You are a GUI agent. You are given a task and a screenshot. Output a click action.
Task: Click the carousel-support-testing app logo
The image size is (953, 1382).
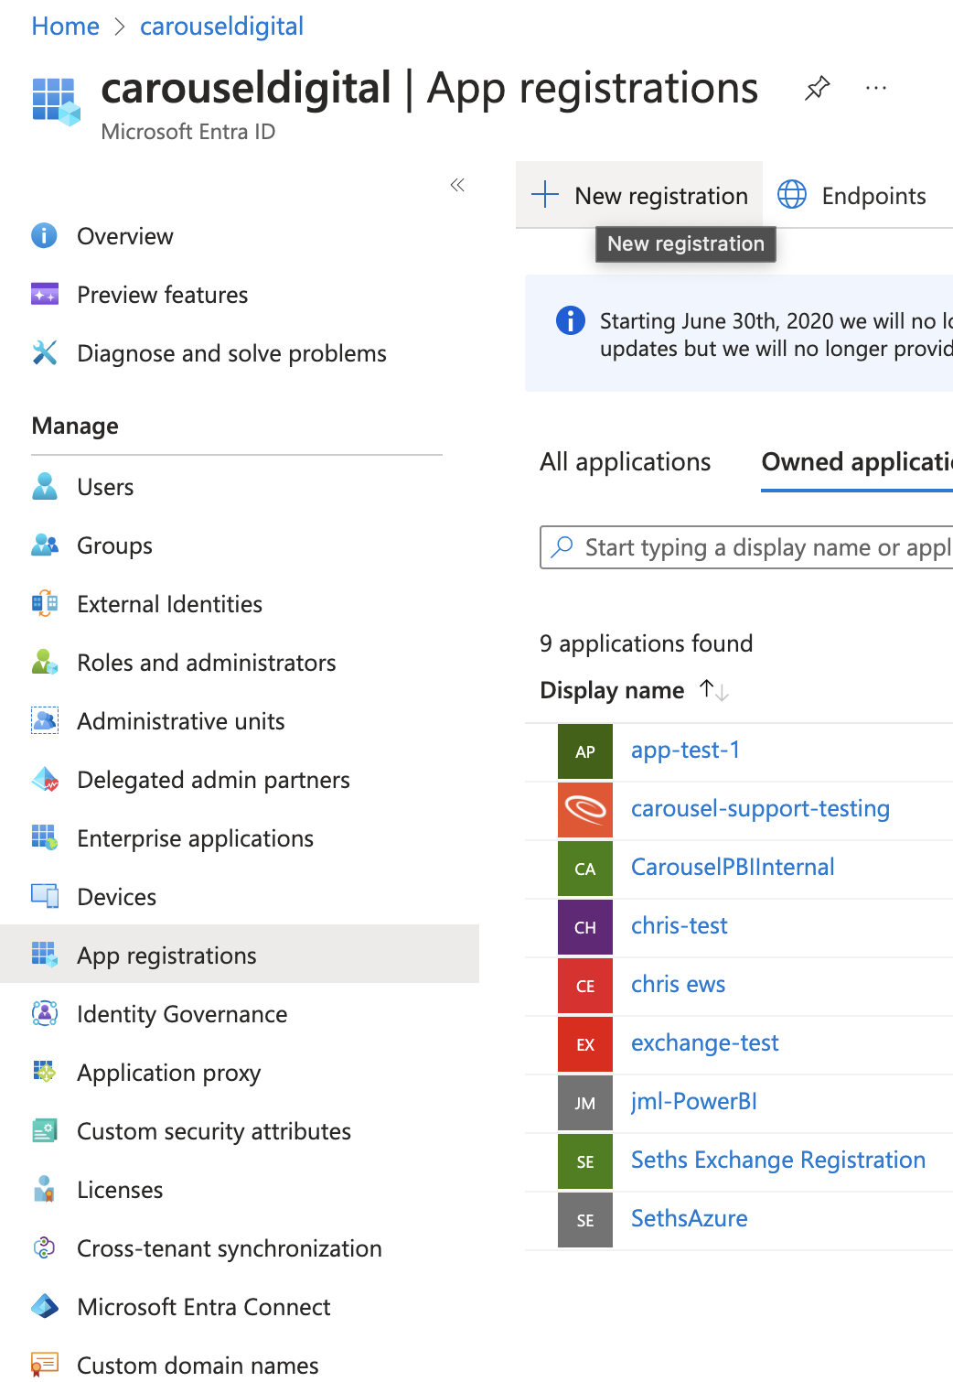pos(585,810)
